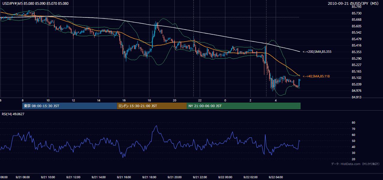The height and width of the screenshot is (180, 383).
Task: Click hour tick 14 on price chart axis
Action: 99,100
